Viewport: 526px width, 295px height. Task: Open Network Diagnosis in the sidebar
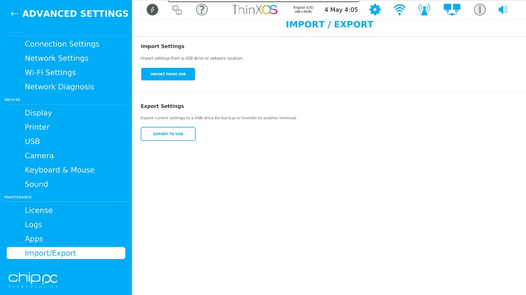[x=60, y=86]
